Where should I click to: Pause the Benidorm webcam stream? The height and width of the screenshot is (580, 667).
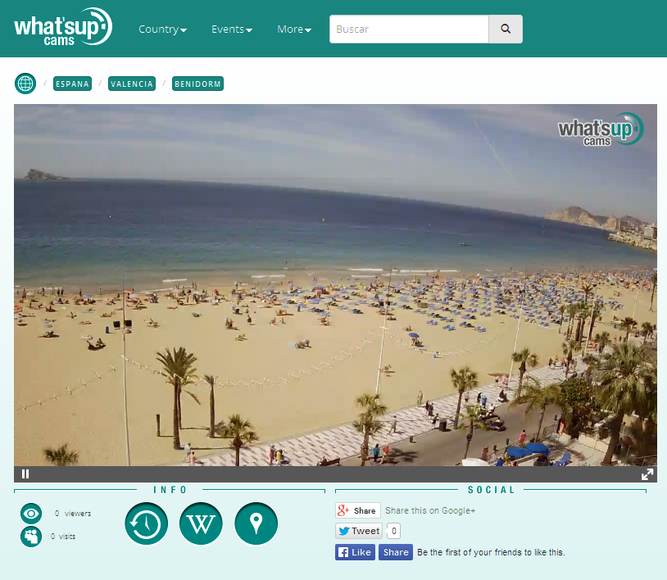tap(25, 474)
